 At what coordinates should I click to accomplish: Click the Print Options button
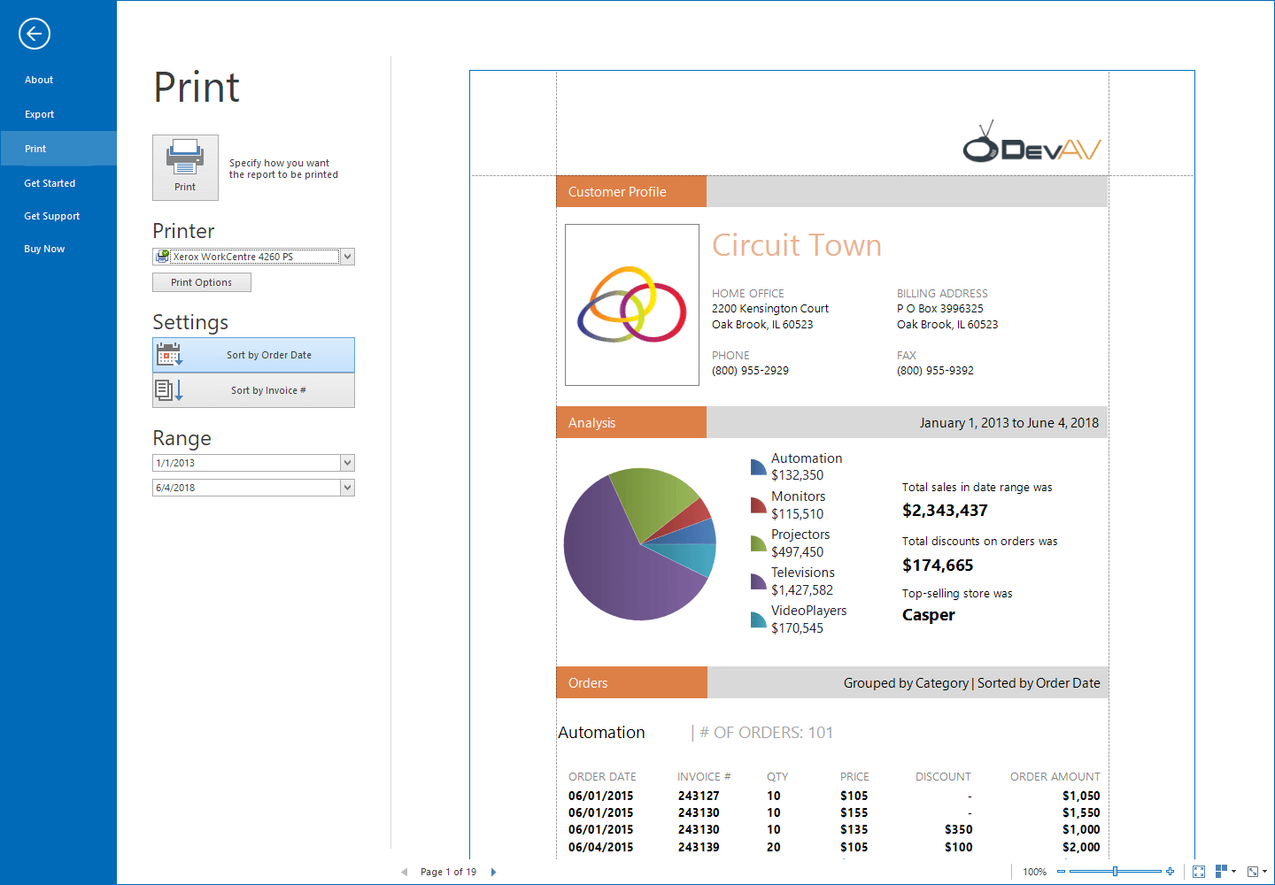pos(201,281)
